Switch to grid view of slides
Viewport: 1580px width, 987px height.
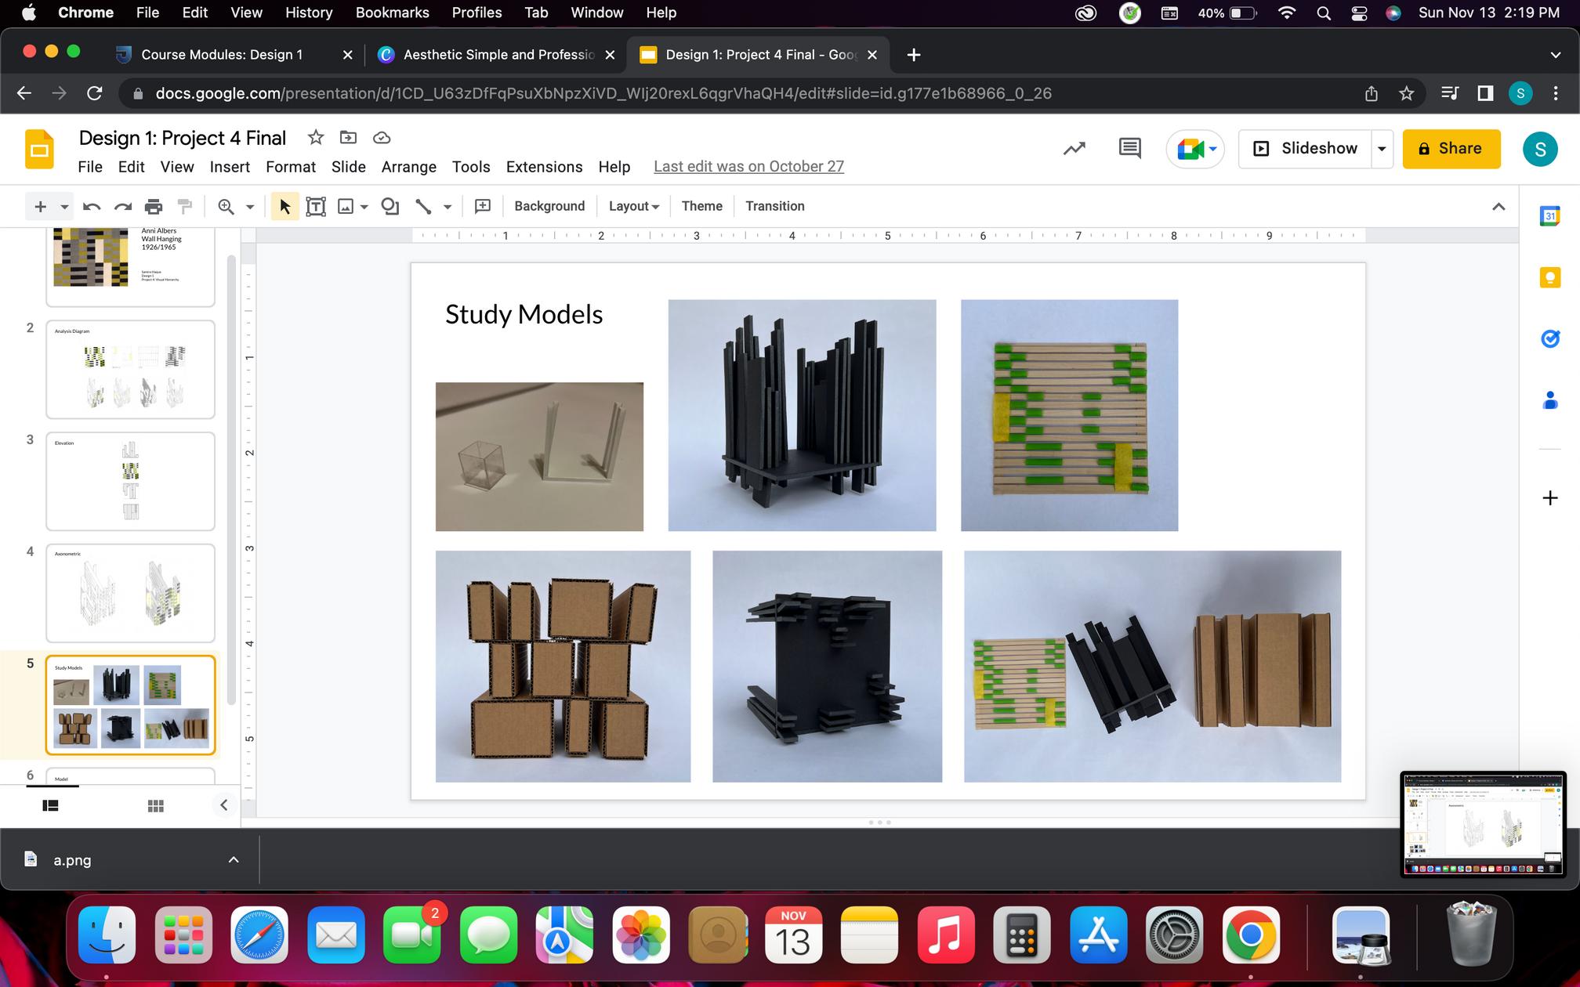(155, 805)
